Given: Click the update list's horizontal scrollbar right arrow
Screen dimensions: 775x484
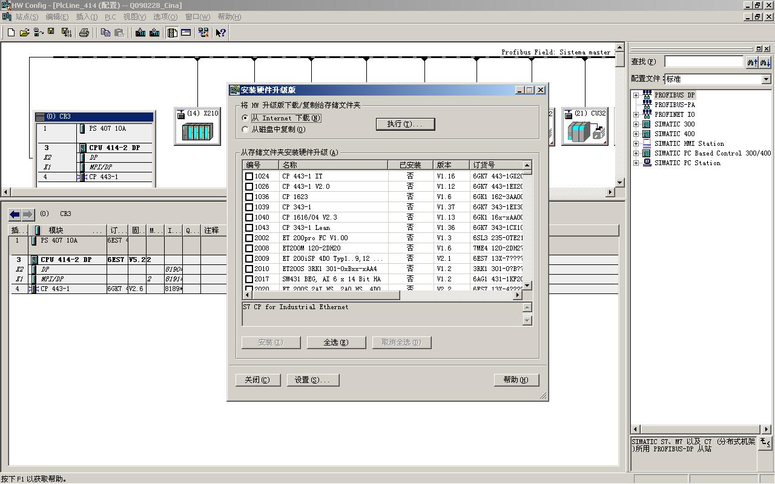Looking at the screenshot, I should pyautogui.click(x=518, y=295).
